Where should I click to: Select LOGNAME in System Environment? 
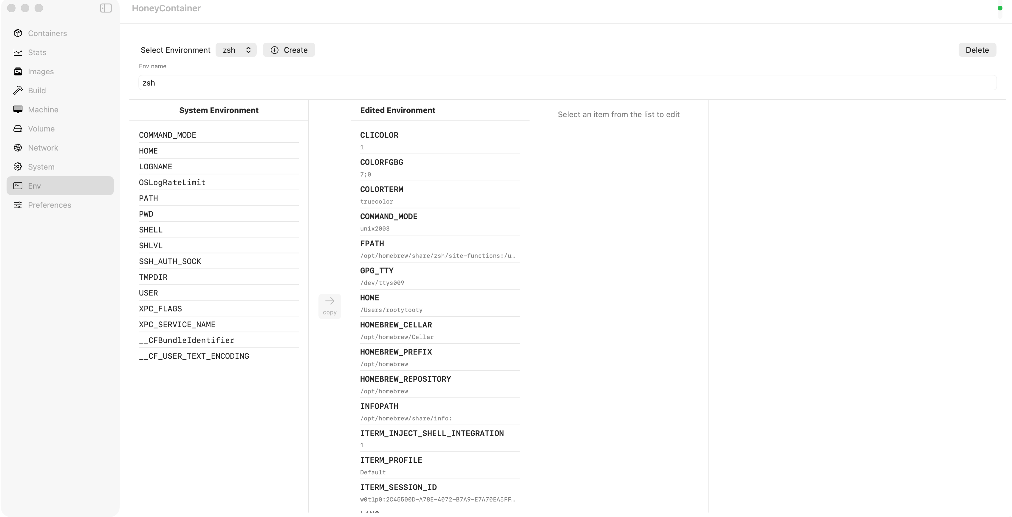pos(219,167)
